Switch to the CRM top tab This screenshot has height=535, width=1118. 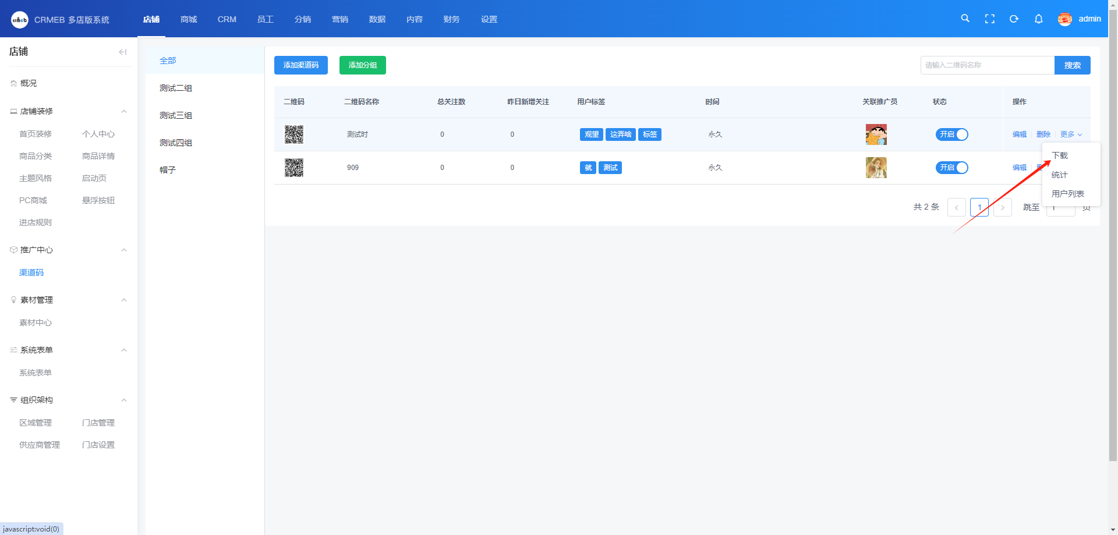pyautogui.click(x=227, y=19)
